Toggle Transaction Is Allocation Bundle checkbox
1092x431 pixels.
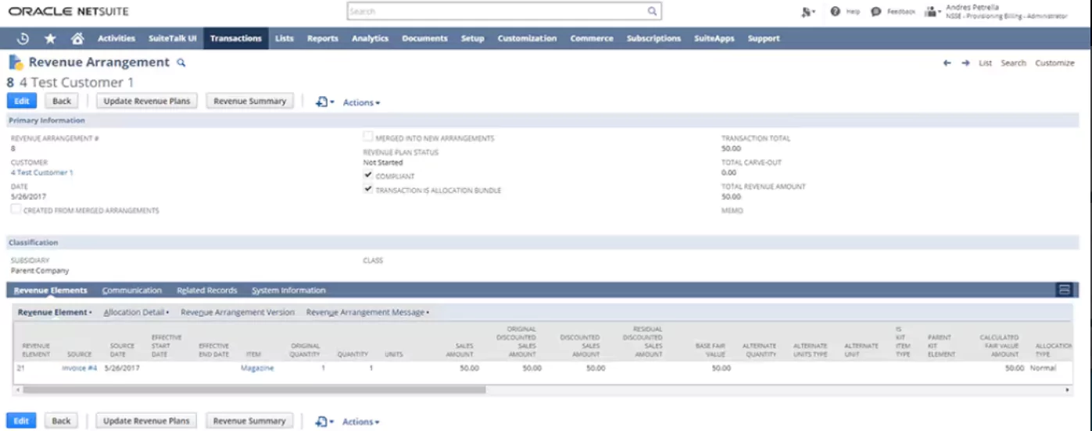[368, 190]
